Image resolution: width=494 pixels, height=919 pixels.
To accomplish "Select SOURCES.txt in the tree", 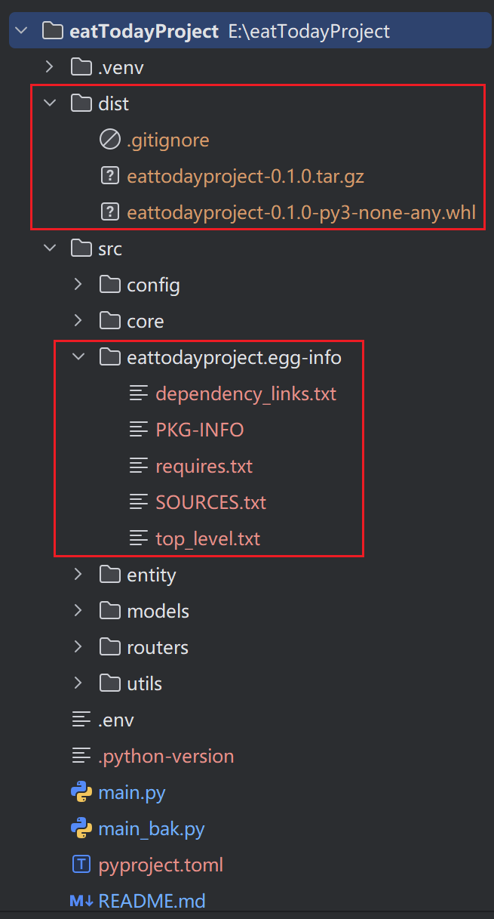I will pos(210,502).
